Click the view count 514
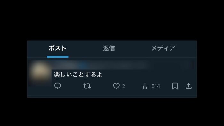224x126 pixels. point(156,86)
